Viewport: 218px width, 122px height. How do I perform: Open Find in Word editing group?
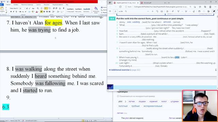(x=104, y=7)
